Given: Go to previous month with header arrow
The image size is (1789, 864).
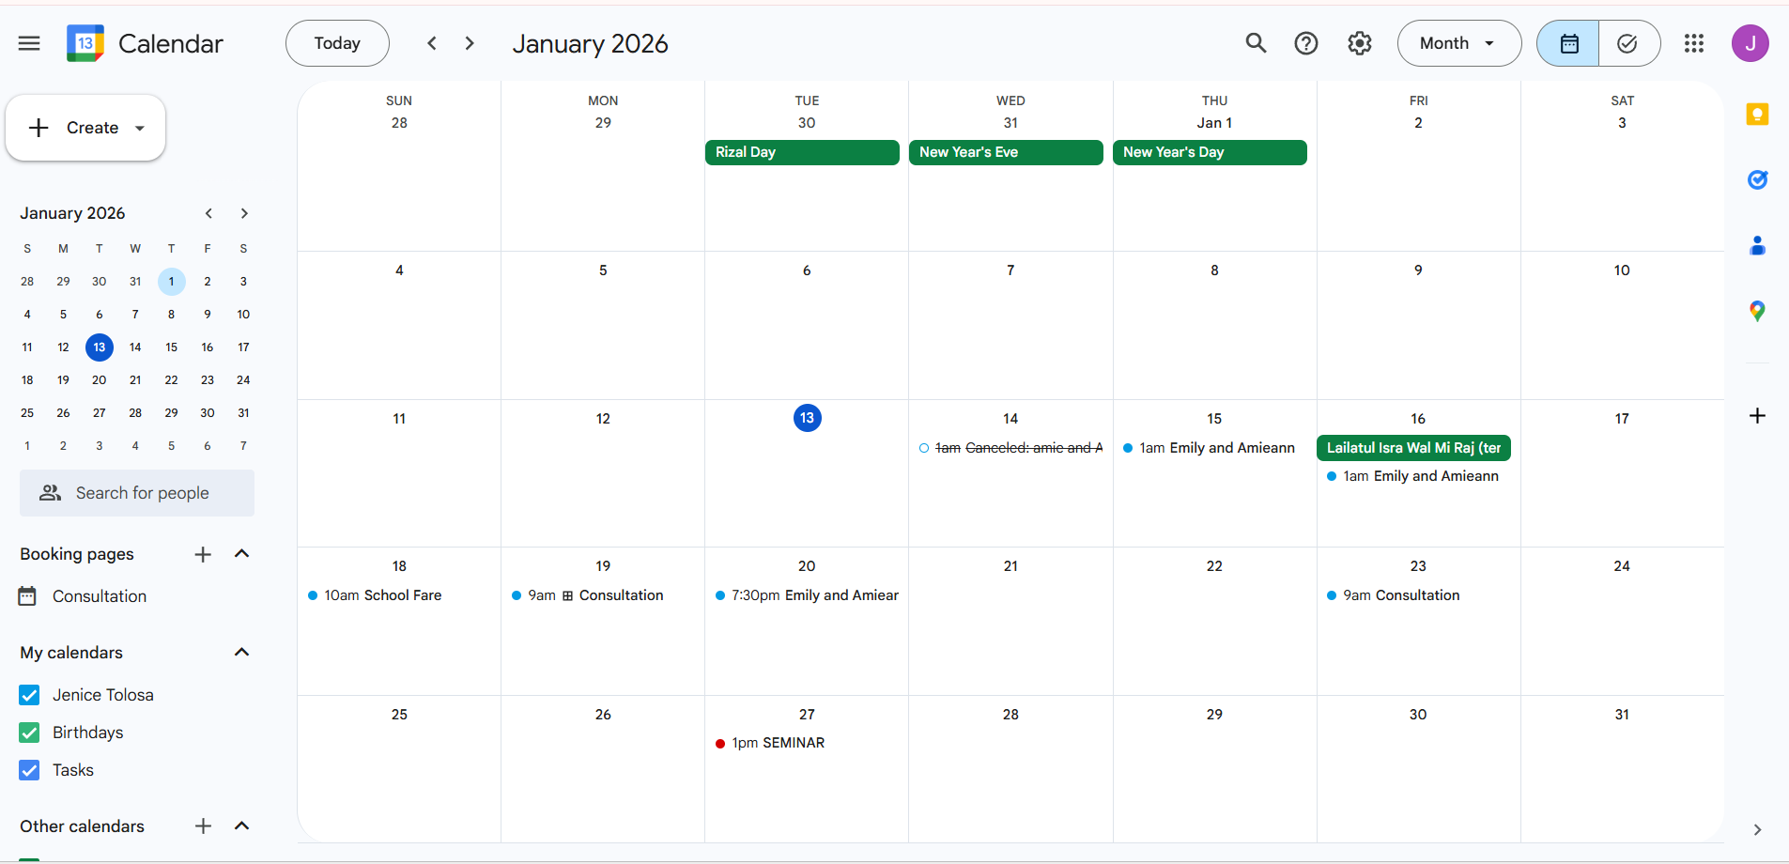Looking at the screenshot, I should pyautogui.click(x=432, y=43).
